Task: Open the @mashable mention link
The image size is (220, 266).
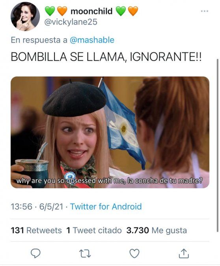Action: point(92,40)
